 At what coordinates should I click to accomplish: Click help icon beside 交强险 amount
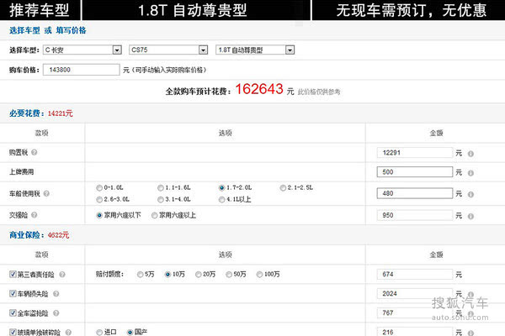[470, 215]
